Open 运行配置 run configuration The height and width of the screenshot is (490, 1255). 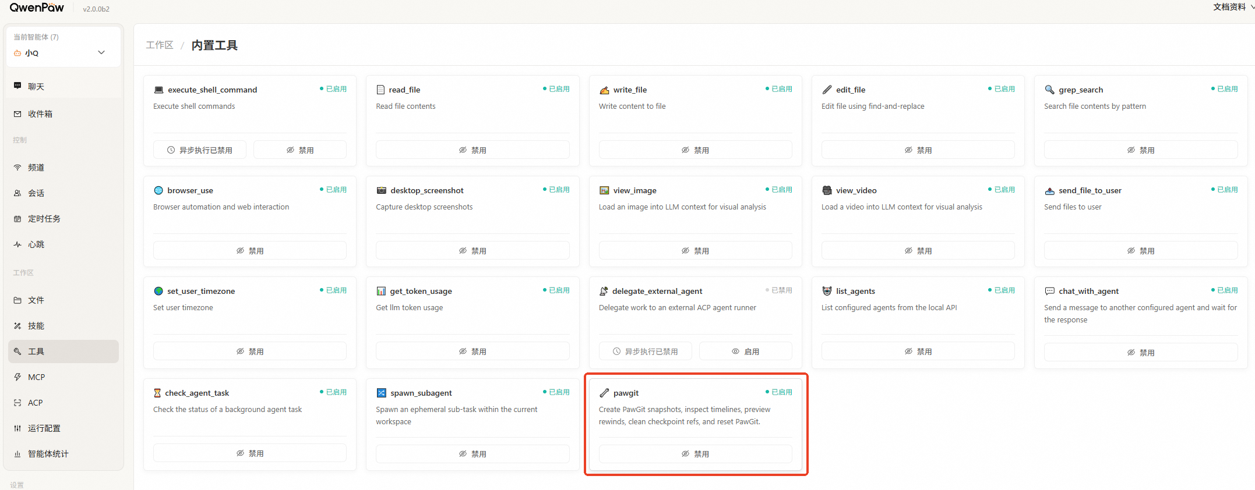point(64,428)
